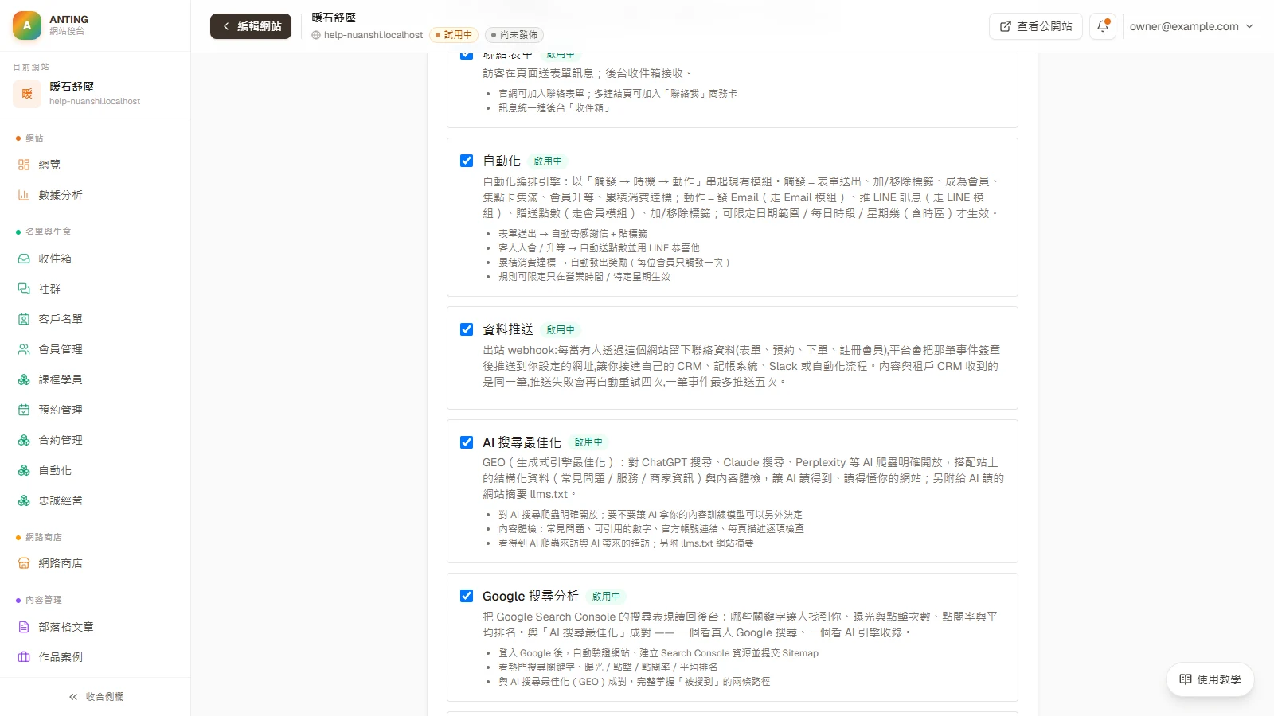
Task: Click the 資料推送 module title
Action: click(x=508, y=329)
